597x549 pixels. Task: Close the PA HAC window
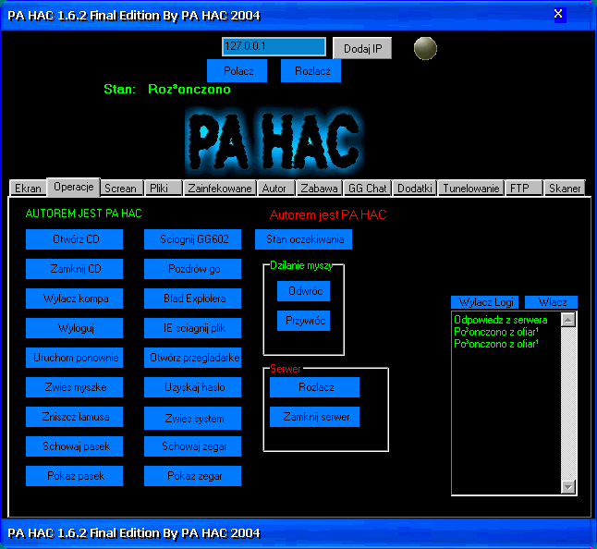click(x=558, y=14)
